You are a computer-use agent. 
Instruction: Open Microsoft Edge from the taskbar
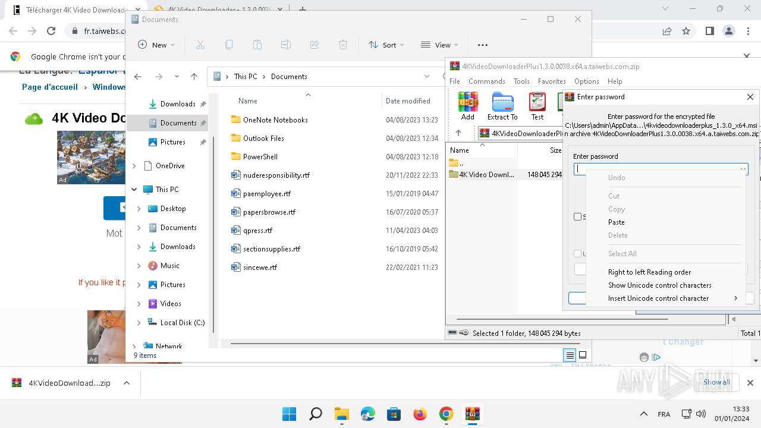coord(367,414)
